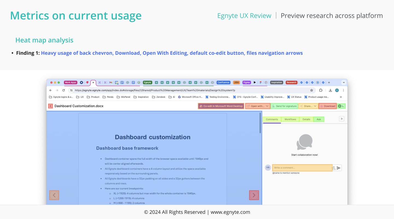Open the Inspiration bookmark folder
394x219 pixels.
(141, 97)
